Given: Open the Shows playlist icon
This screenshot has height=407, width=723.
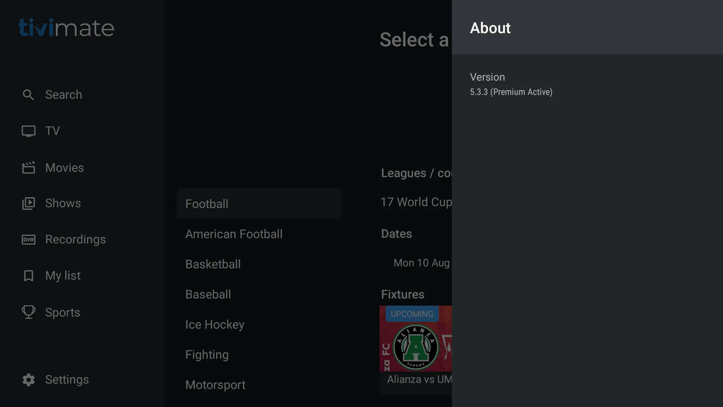Looking at the screenshot, I should click(x=28, y=203).
